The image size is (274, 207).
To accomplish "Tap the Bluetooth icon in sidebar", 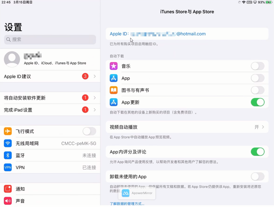I will [x=8, y=155].
